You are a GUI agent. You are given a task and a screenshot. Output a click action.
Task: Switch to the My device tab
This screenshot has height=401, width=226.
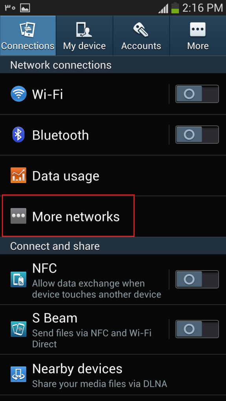(x=85, y=36)
